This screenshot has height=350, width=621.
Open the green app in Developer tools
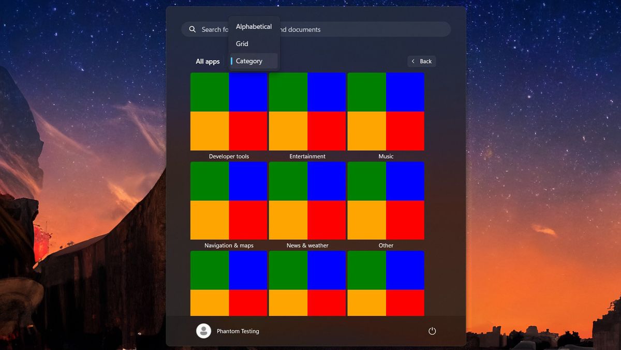click(x=209, y=91)
